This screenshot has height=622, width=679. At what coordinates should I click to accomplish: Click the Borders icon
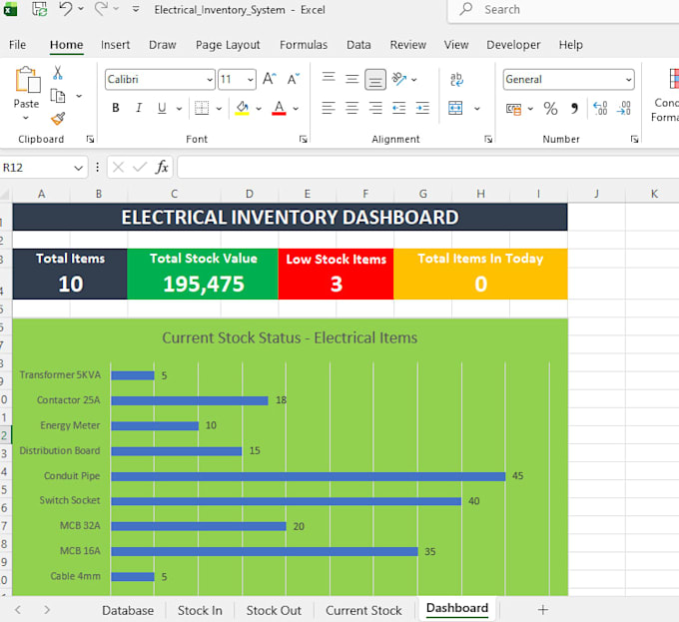[x=202, y=108]
